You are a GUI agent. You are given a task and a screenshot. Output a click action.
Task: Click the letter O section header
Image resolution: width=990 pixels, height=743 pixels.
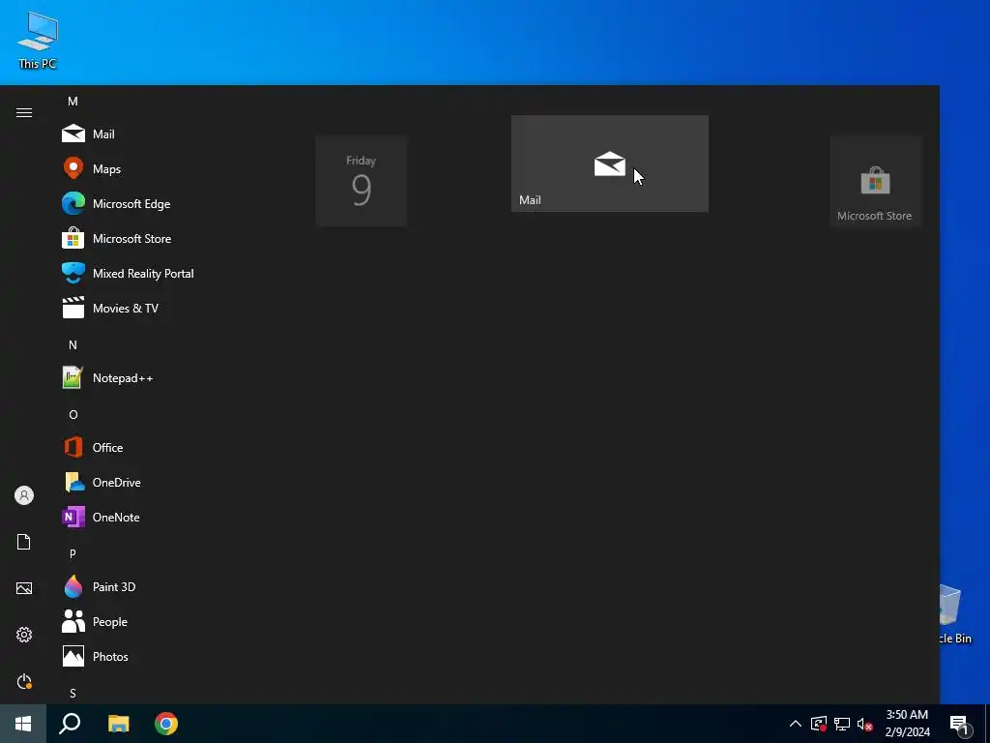click(73, 414)
